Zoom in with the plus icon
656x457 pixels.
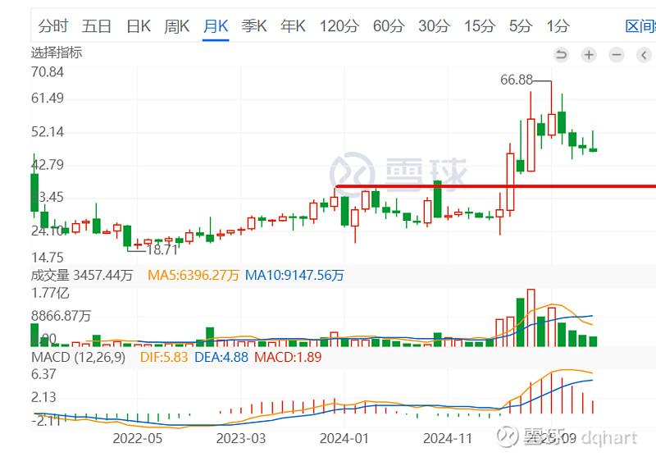589,55
